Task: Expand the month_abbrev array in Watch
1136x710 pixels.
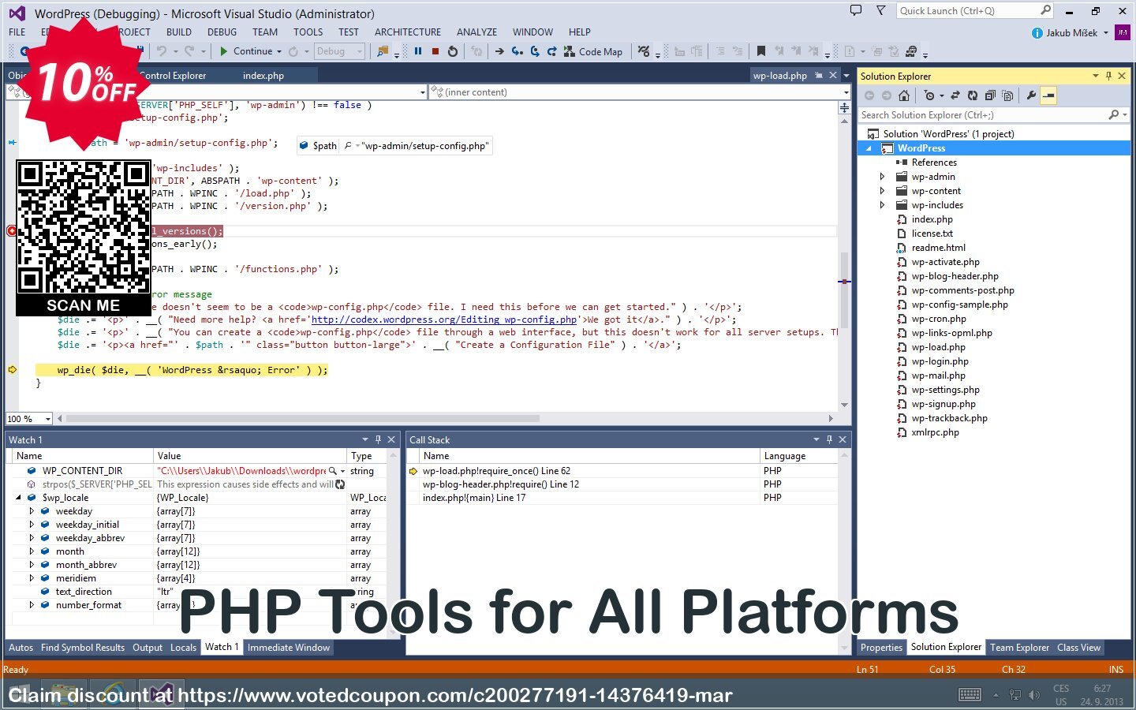Action: coord(32,565)
